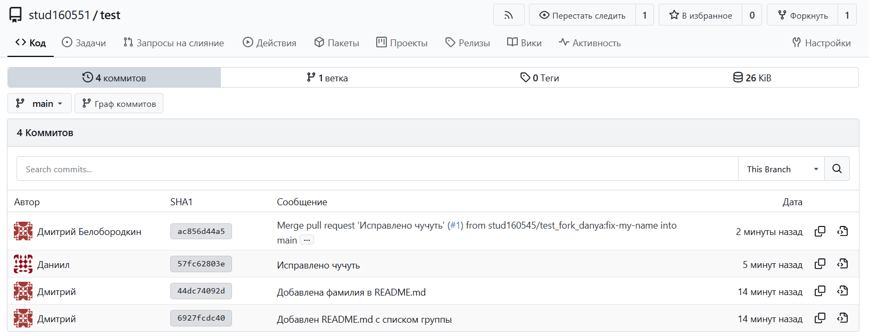
Task: Open the Настройки repository settings
Action: (x=821, y=43)
